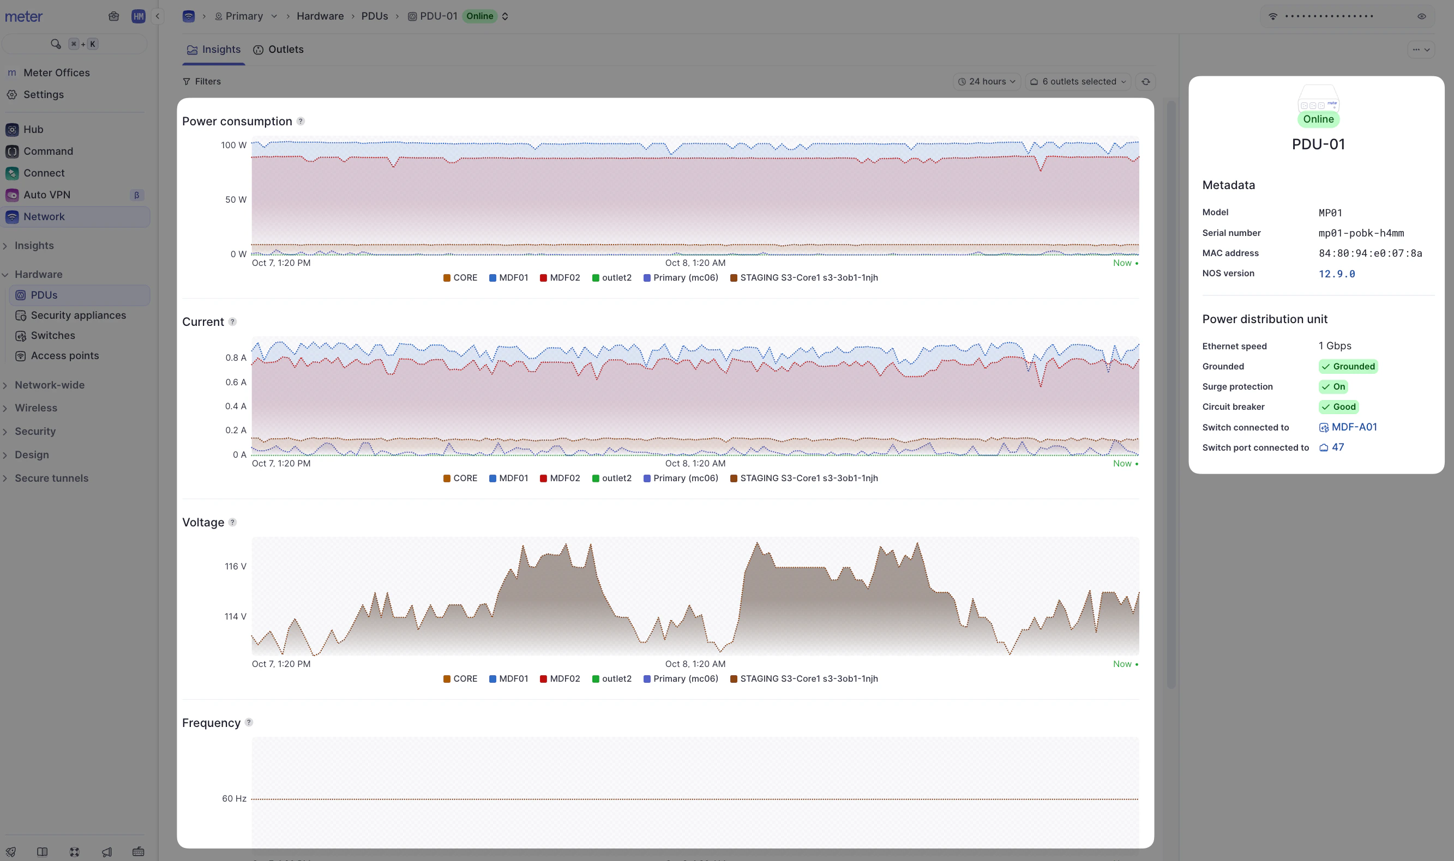
Task: Open the Hub from sidebar
Action: 34,129
